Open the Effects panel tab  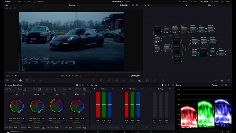(x=215, y=2)
